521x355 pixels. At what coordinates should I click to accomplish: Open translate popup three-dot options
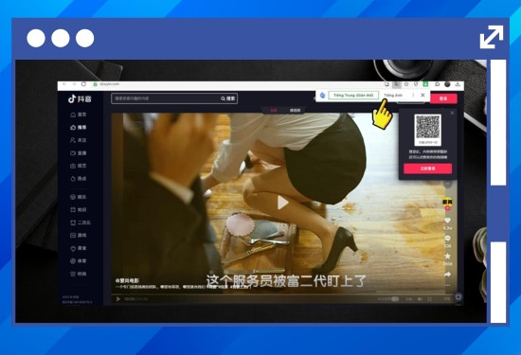point(413,95)
